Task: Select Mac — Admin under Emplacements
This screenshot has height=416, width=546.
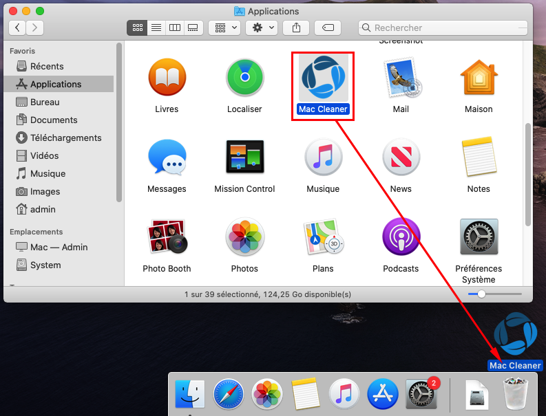Action: (59, 247)
